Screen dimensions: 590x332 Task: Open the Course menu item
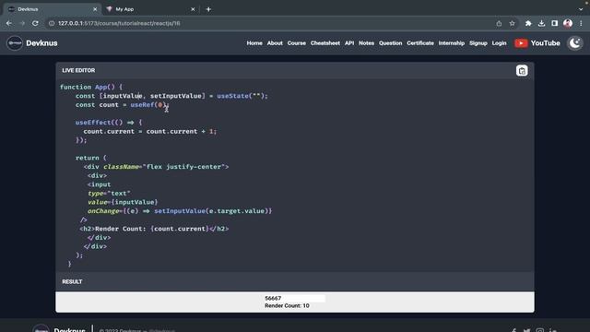tap(297, 43)
